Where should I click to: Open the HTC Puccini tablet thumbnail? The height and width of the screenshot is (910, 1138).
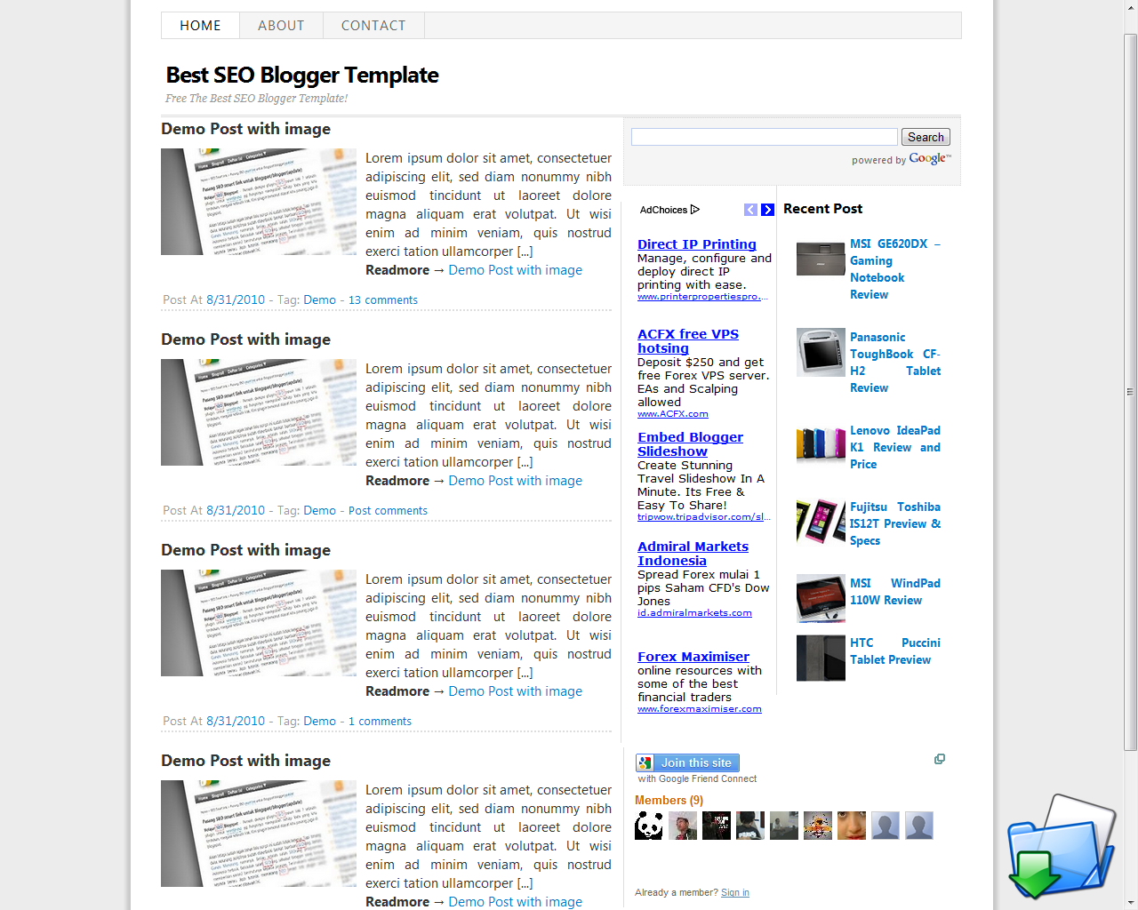pyautogui.click(x=821, y=658)
